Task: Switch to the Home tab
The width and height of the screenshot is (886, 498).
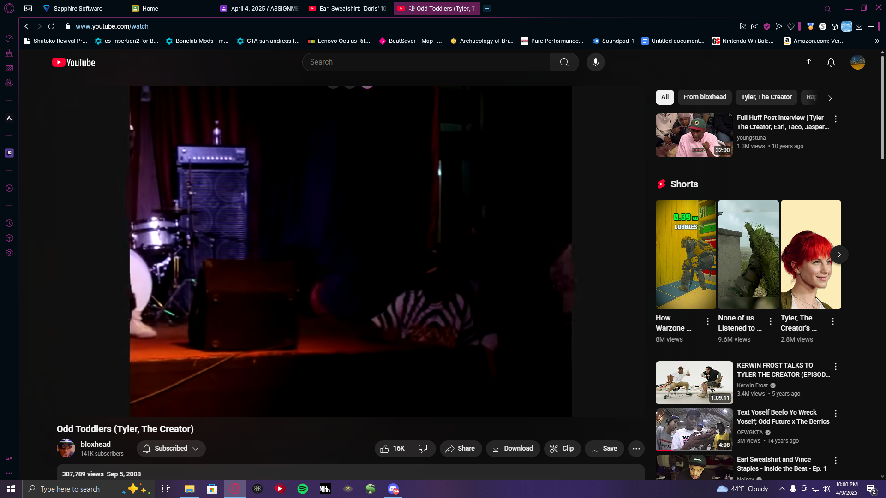Action: (150, 8)
